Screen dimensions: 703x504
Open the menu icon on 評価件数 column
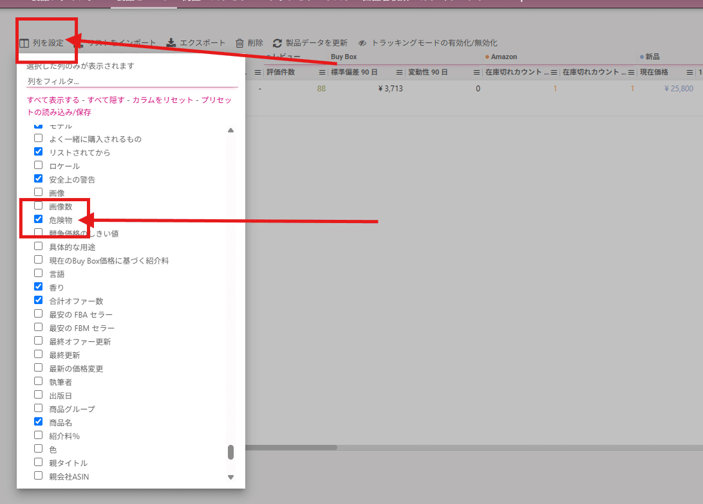pyautogui.click(x=321, y=72)
